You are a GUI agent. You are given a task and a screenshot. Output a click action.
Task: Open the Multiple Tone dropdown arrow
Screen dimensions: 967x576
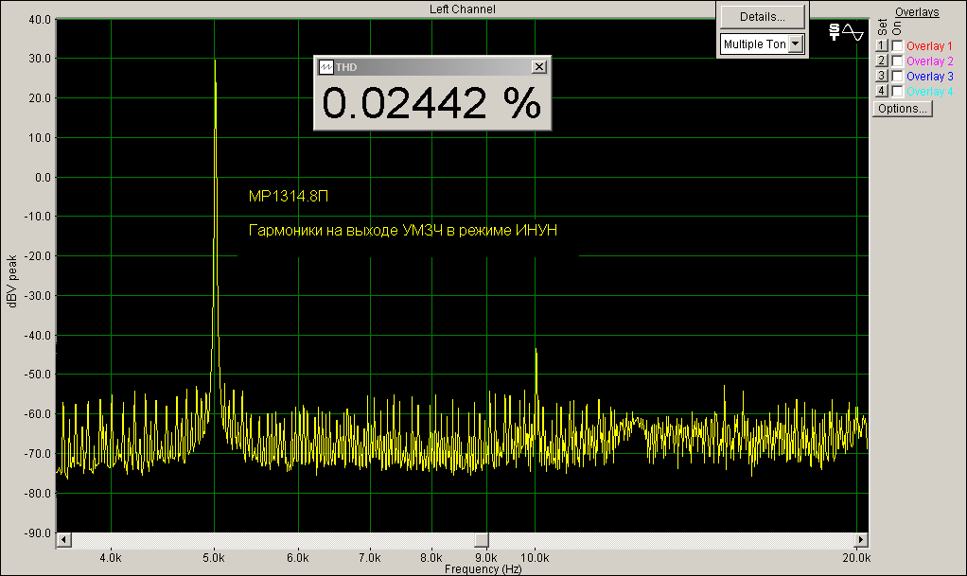(x=795, y=44)
